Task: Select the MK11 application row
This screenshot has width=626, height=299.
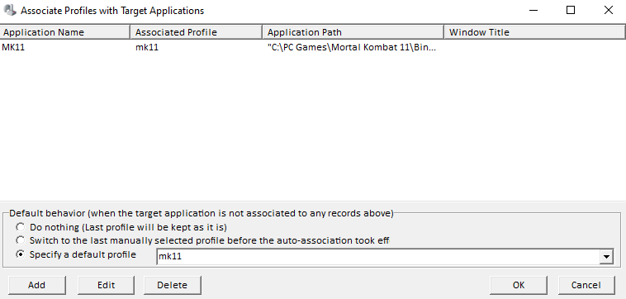Action: click(313, 48)
